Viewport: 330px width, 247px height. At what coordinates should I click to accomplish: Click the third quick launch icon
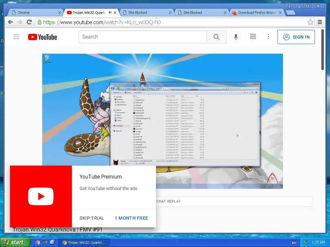[x=53, y=242]
